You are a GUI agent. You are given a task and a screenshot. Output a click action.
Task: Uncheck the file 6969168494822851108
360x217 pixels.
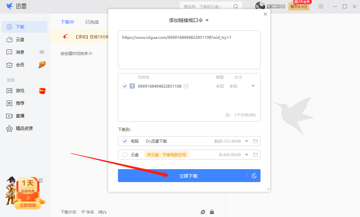(125, 86)
